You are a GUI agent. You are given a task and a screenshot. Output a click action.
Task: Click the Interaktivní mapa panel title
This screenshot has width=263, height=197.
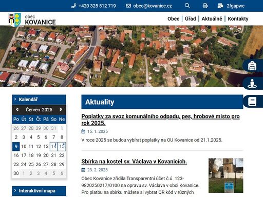[x=37, y=191]
